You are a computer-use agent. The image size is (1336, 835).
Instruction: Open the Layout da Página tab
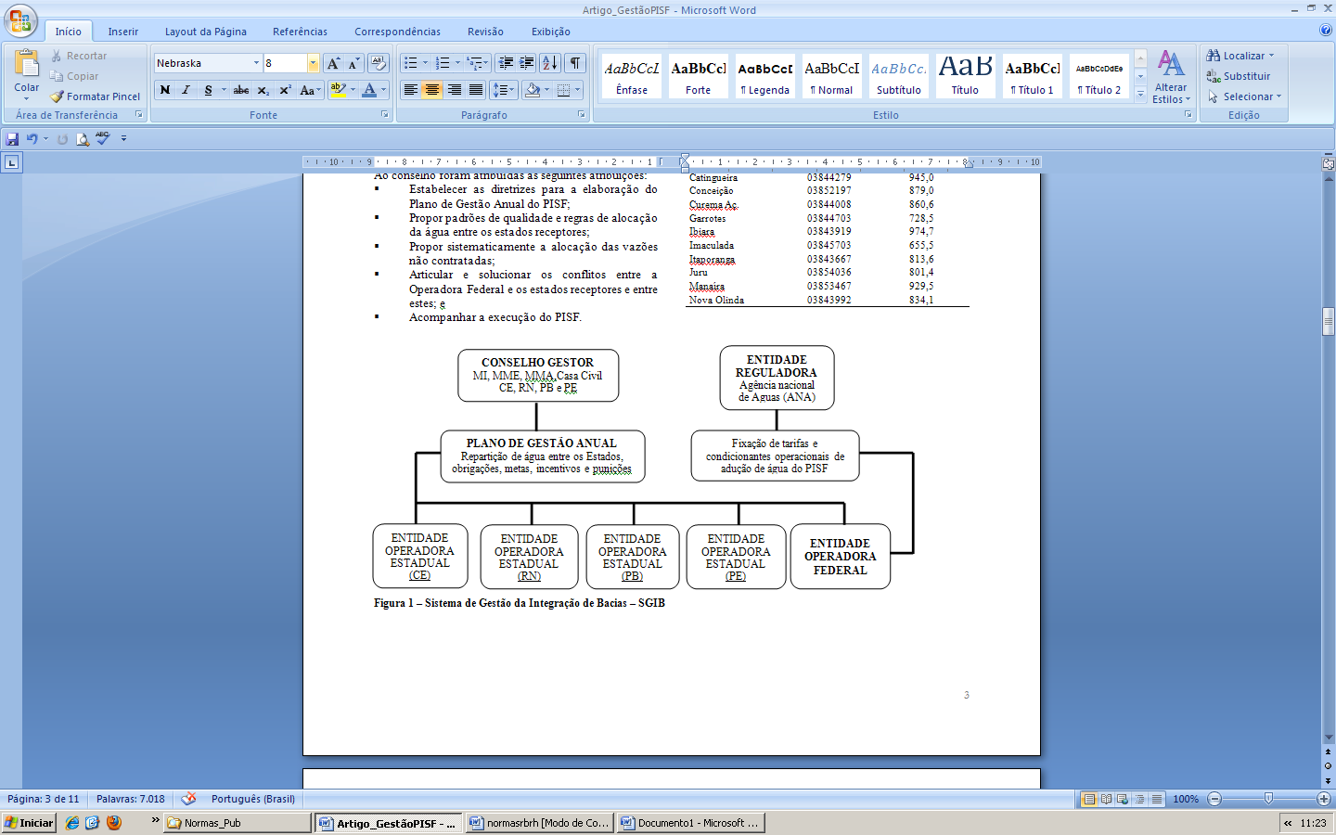pyautogui.click(x=206, y=32)
